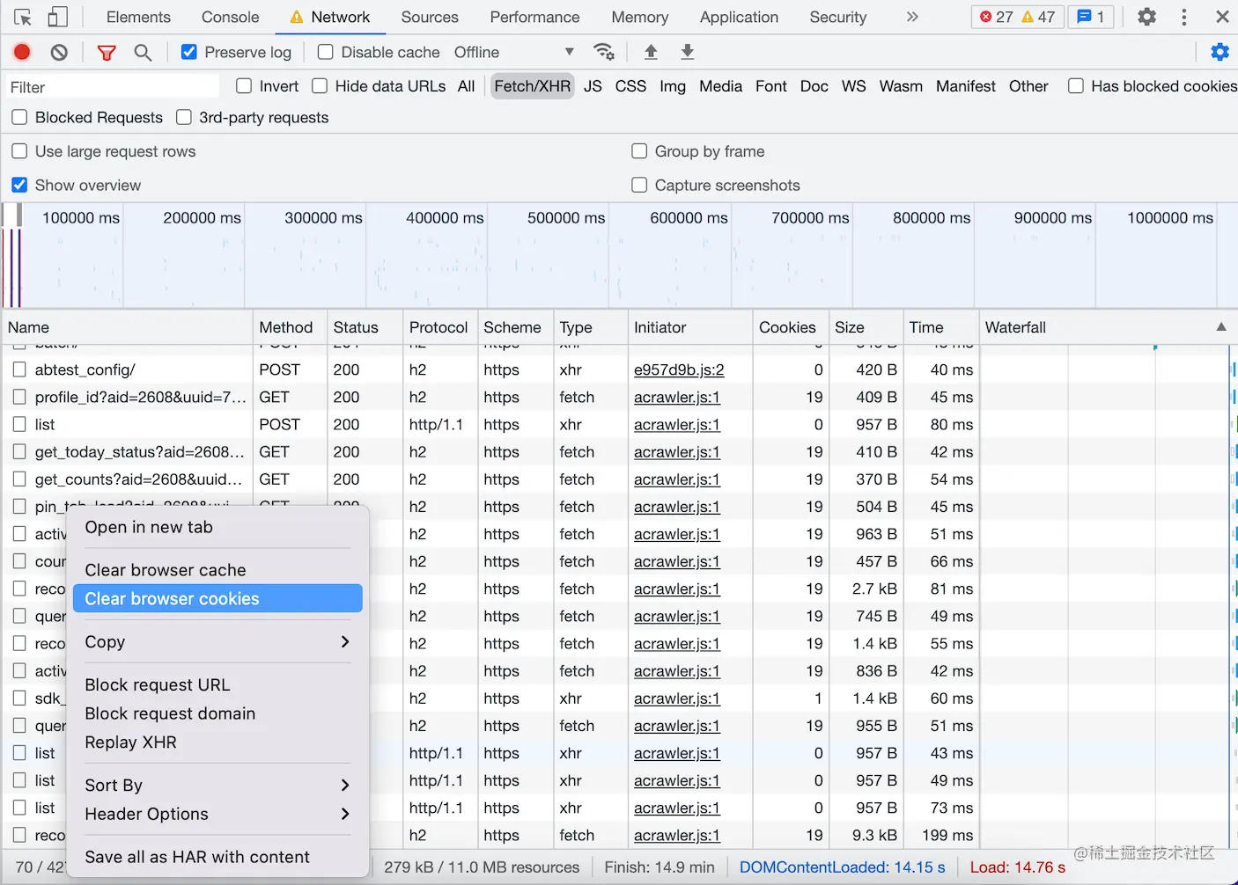Screen dimensions: 1238x885
Task: Select the JS resource type filter
Action: pos(593,86)
